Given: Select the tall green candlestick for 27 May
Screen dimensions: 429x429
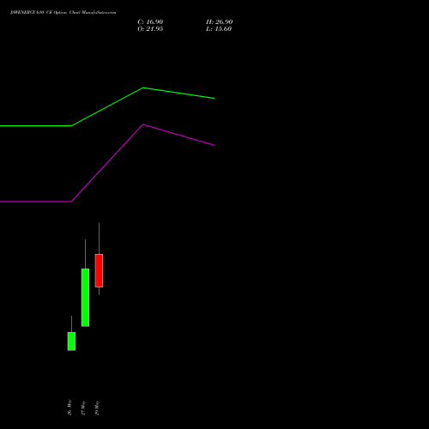Looking at the screenshot, I should pos(85,298).
